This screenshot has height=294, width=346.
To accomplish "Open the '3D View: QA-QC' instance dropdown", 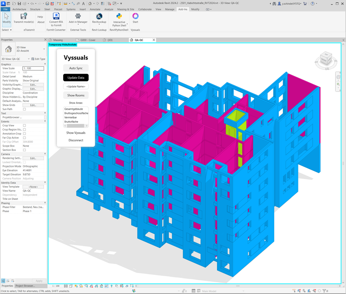I will (x=29, y=59).
